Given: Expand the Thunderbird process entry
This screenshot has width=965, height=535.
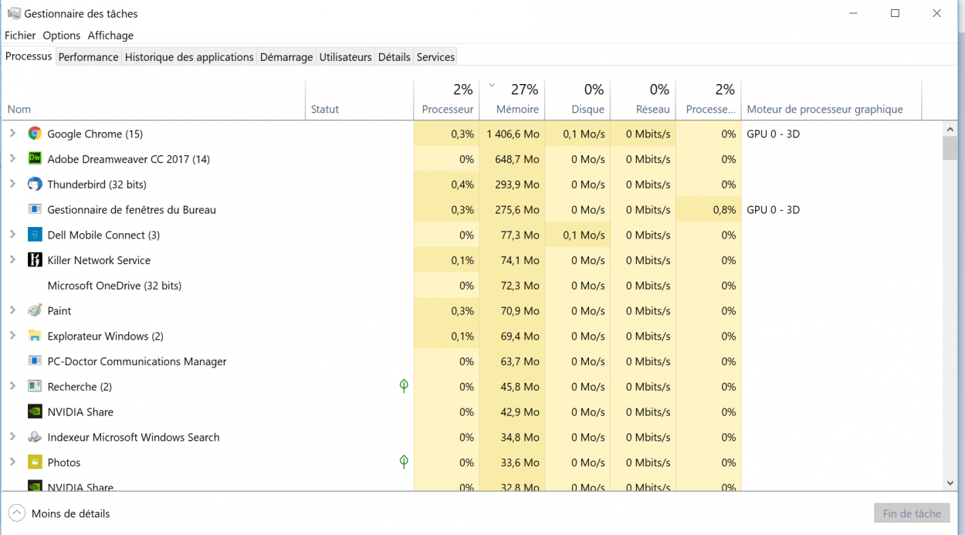Looking at the screenshot, I should click(12, 184).
